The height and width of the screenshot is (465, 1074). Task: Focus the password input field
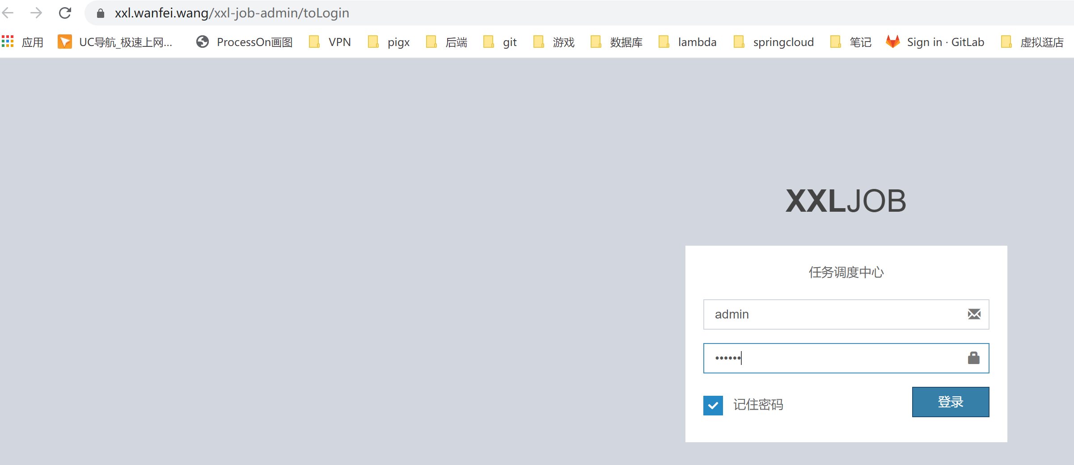pos(846,358)
